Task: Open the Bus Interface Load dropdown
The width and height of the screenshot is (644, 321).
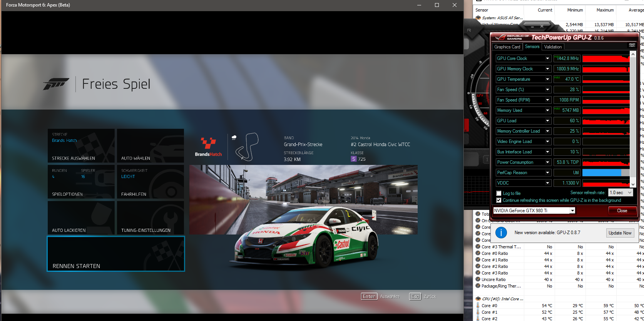Action: point(547,152)
